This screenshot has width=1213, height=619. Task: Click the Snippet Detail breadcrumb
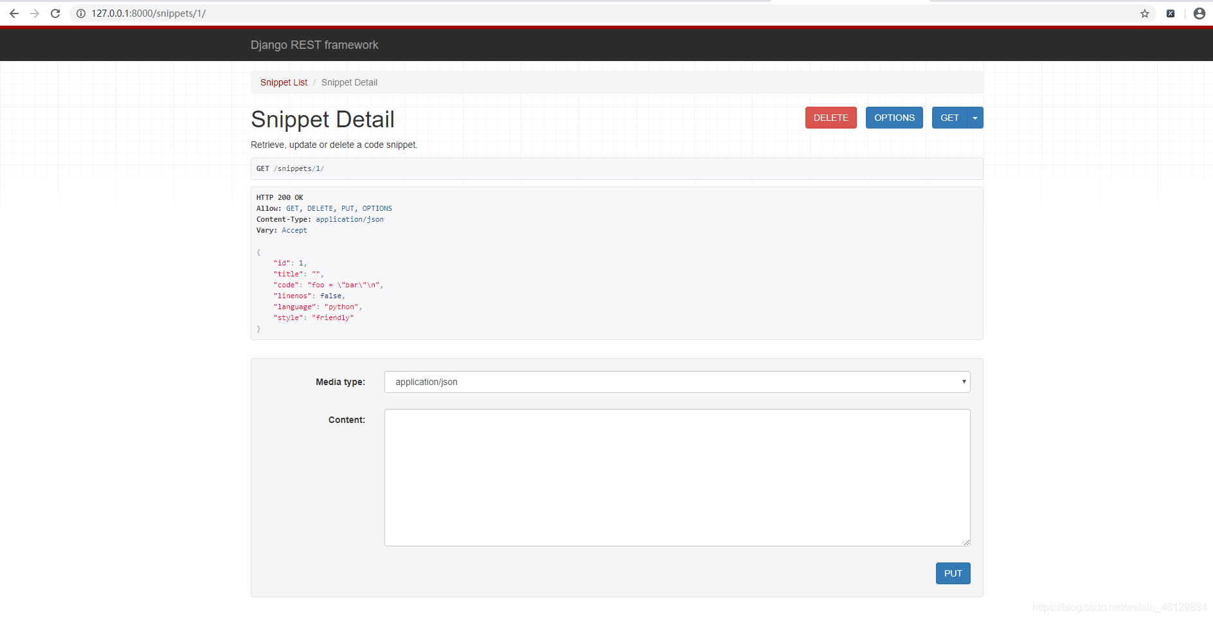tap(349, 82)
